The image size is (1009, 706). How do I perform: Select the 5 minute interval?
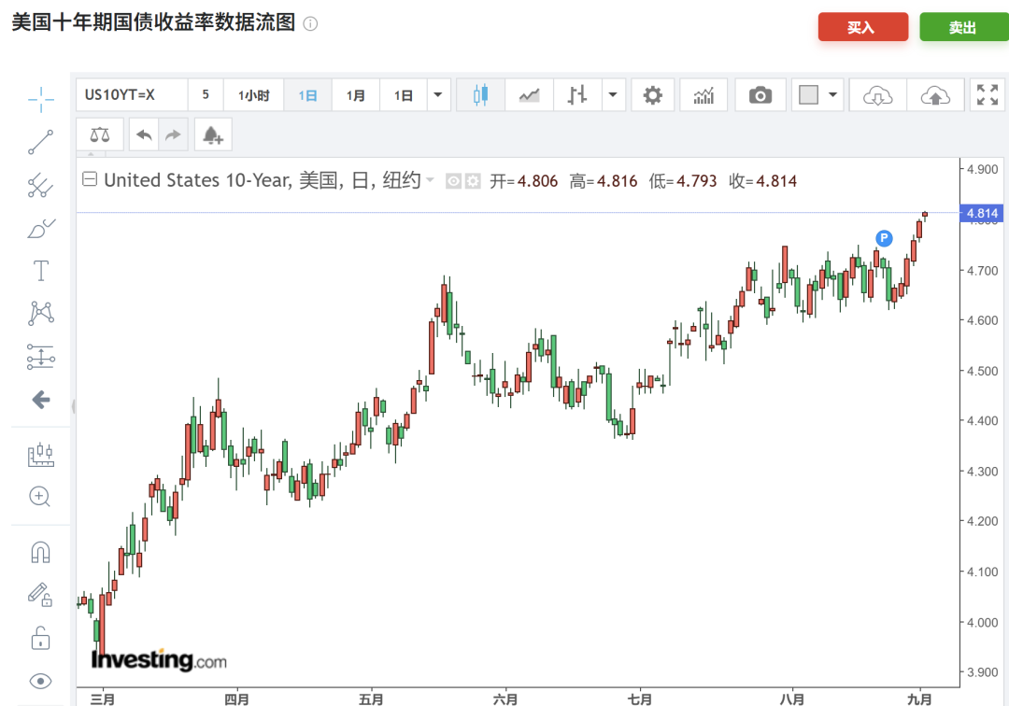click(x=206, y=95)
